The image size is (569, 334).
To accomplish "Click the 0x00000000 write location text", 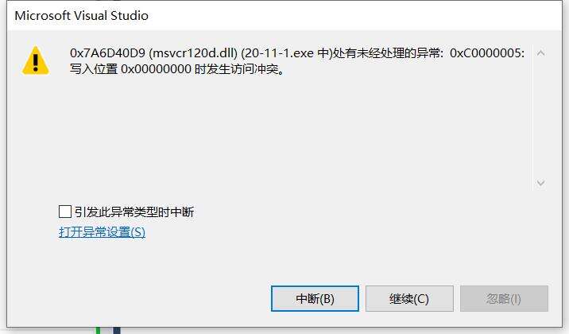I will click(x=156, y=68).
